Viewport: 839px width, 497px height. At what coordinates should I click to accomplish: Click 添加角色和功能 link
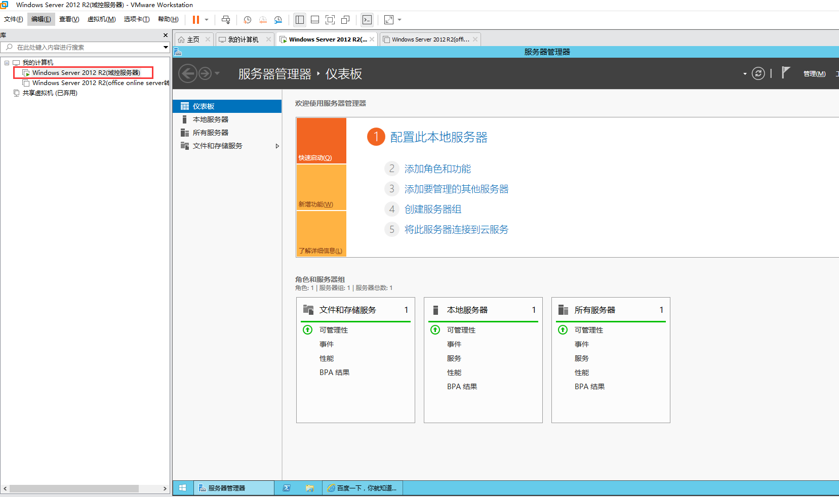pyautogui.click(x=437, y=169)
